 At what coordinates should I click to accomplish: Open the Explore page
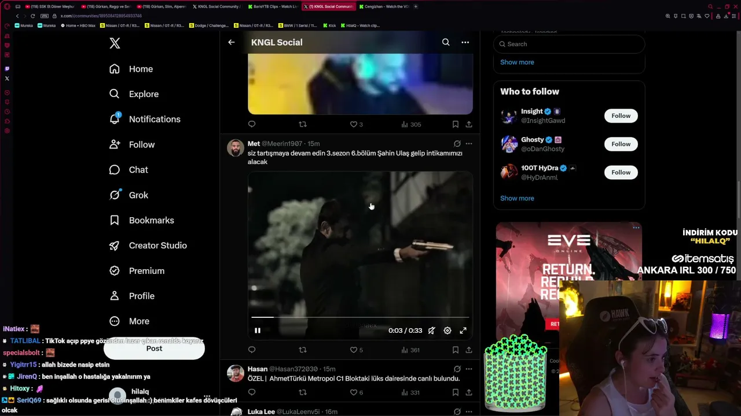click(134, 94)
